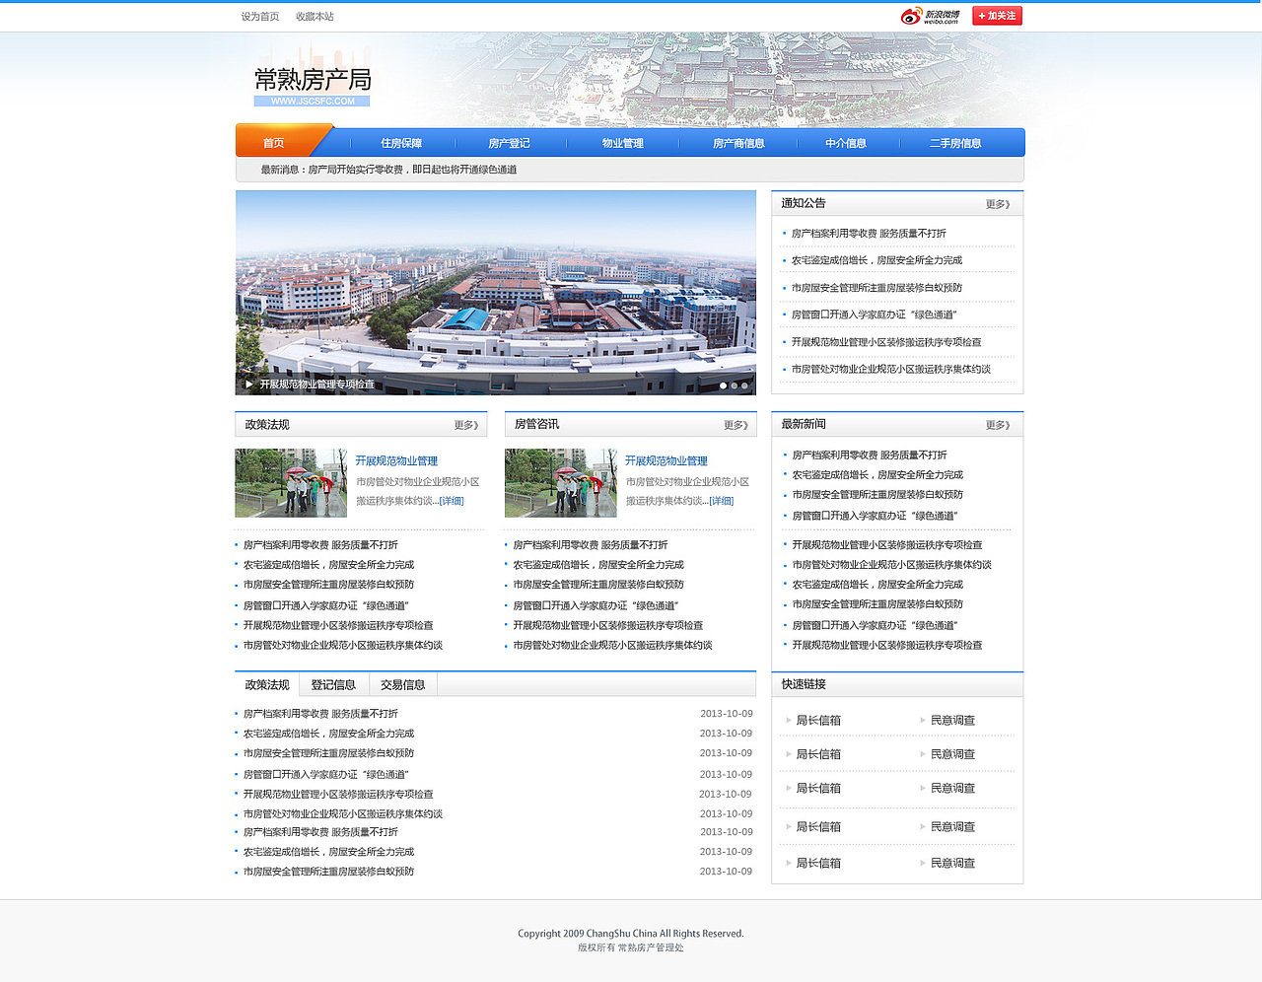The image size is (1262, 982).
Task: Click the red 加关注 follow button
Action: pyautogui.click(x=997, y=15)
